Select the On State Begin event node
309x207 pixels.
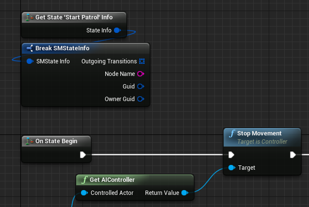tap(56, 141)
